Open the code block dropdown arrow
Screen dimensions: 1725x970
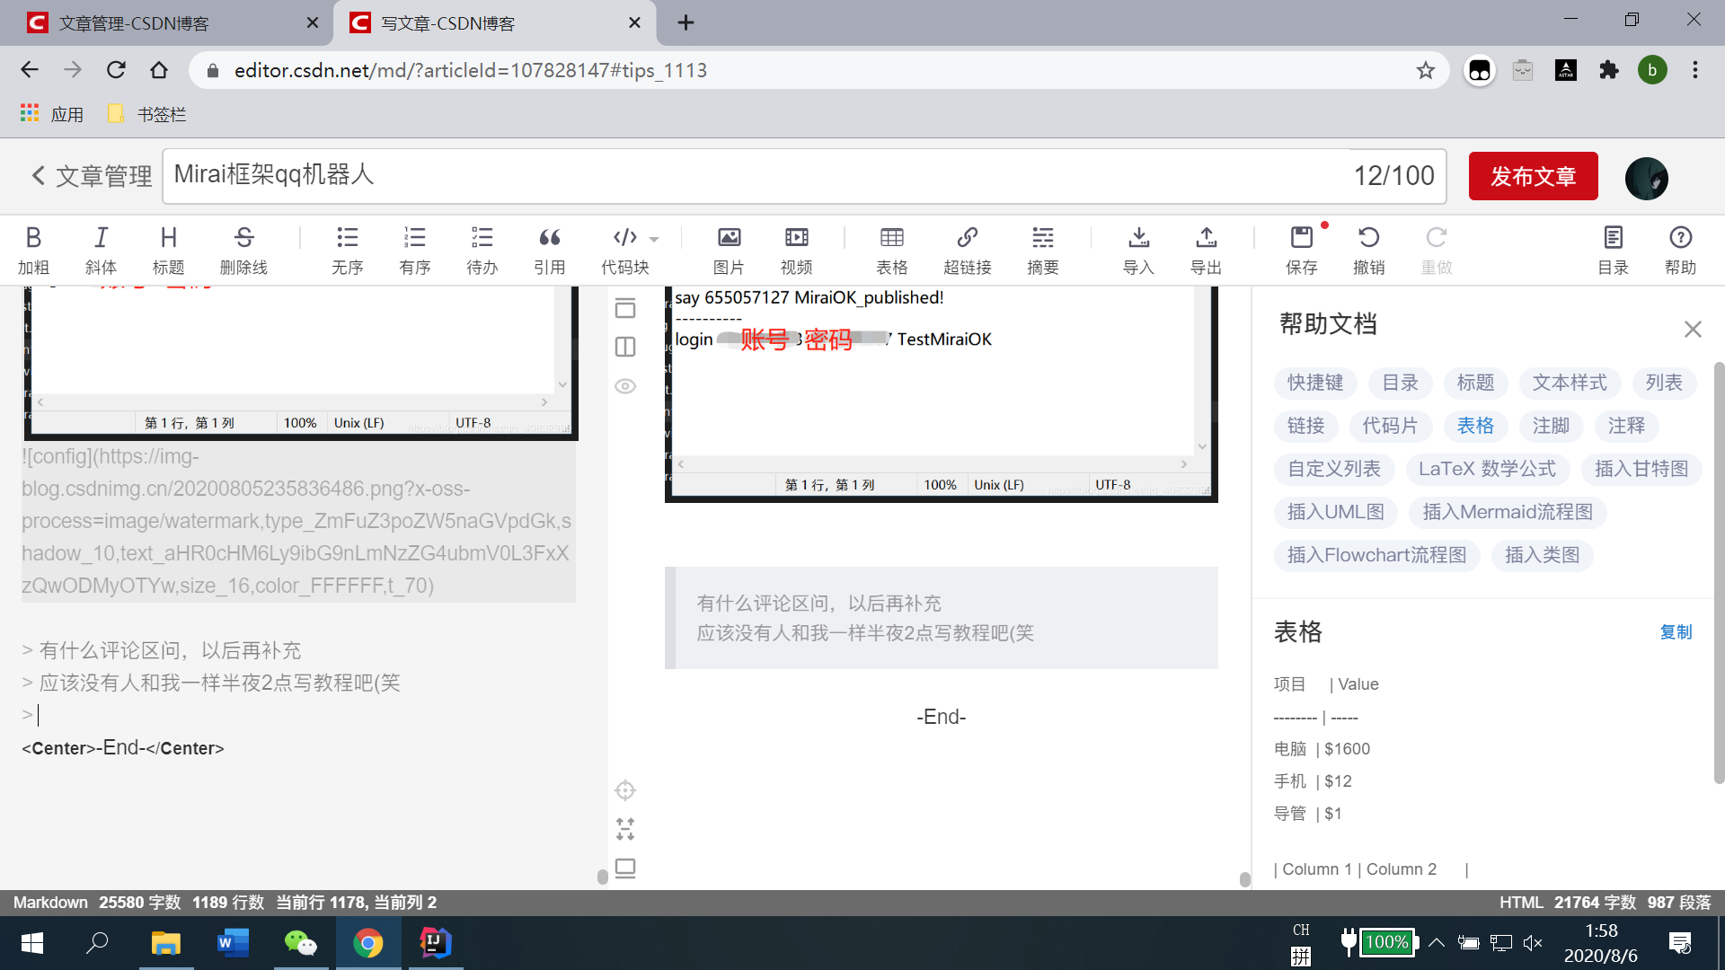(654, 239)
